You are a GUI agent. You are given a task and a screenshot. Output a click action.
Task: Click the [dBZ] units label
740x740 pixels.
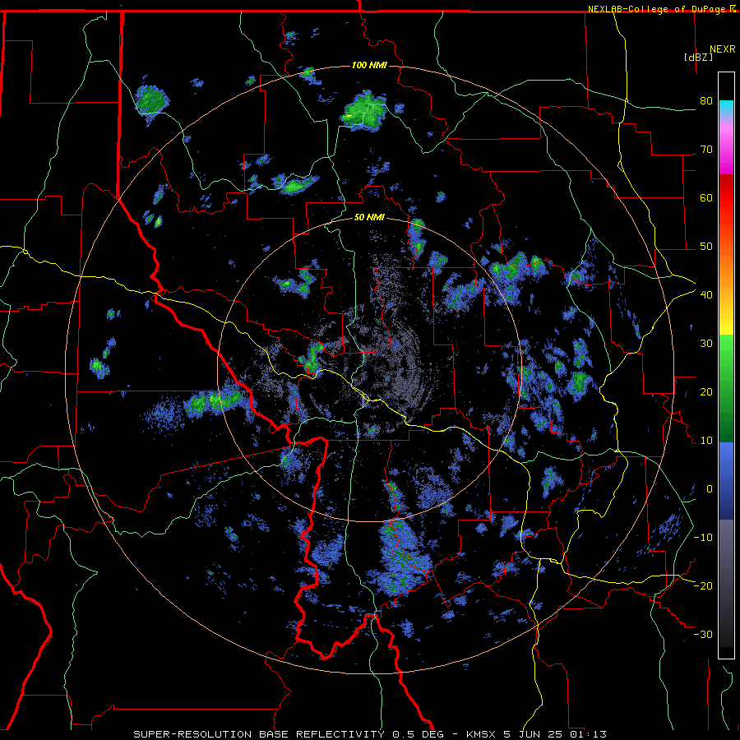(698, 57)
